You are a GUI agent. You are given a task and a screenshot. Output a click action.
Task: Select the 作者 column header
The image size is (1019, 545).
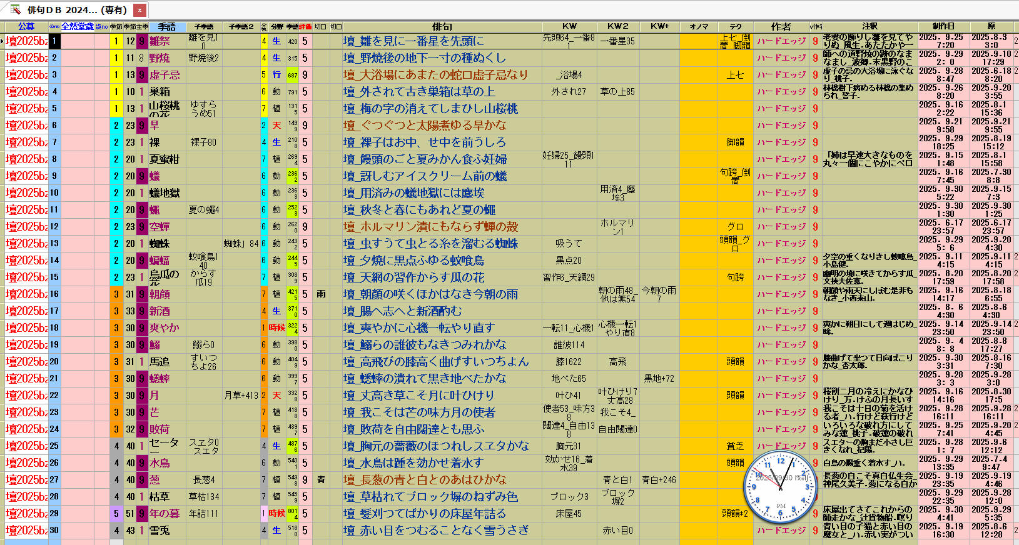pos(781,27)
